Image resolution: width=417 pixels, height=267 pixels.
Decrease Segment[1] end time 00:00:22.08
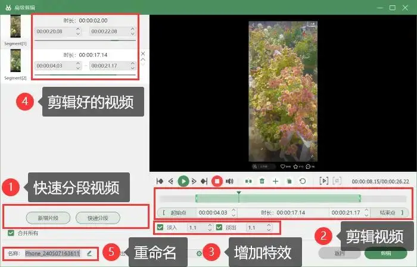click(x=133, y=34)
